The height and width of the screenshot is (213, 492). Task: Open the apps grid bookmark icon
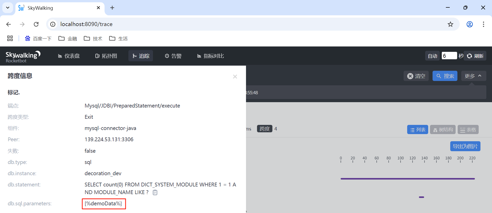click(x=10, y=38)
